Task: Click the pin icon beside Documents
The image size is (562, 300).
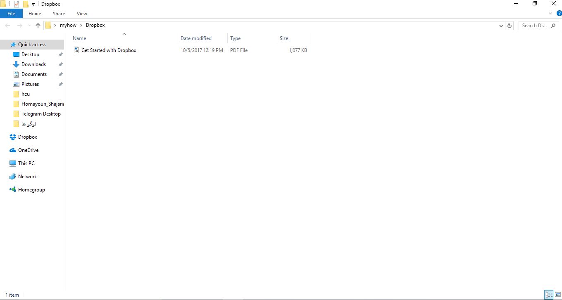Action: [x=60, y=74]
